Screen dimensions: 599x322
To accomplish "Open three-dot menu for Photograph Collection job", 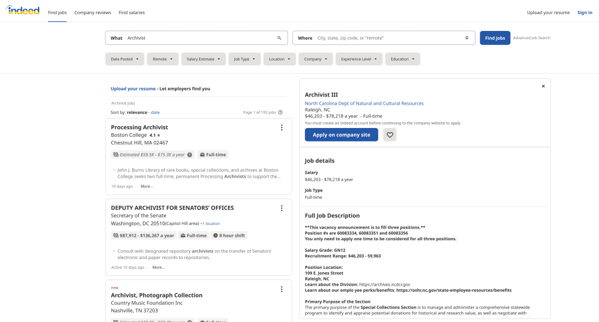I will point(281,289).
